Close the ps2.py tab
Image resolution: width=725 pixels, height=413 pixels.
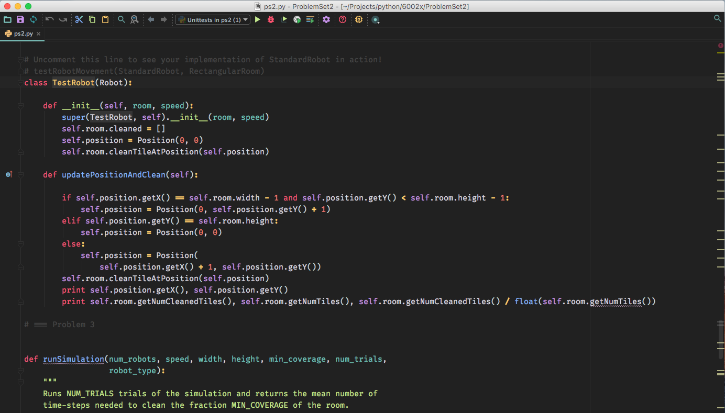(x=38, y=34)
